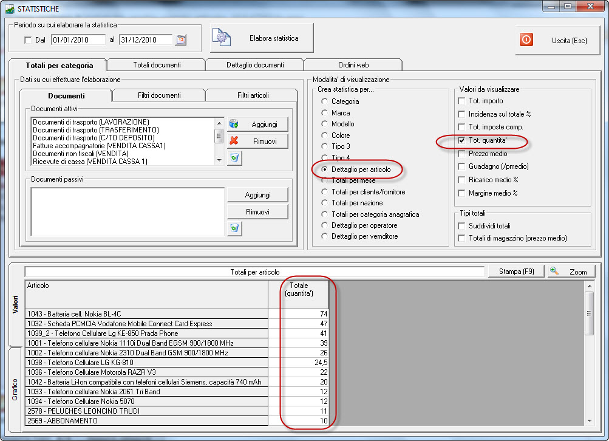Screen dimensions: 609x441
Task: Check Tot. imposte comp.
Action: (461, 127)
